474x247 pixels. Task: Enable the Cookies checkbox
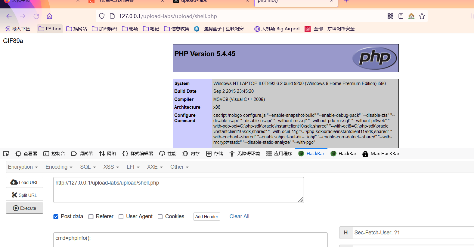(x=160, y=217)
